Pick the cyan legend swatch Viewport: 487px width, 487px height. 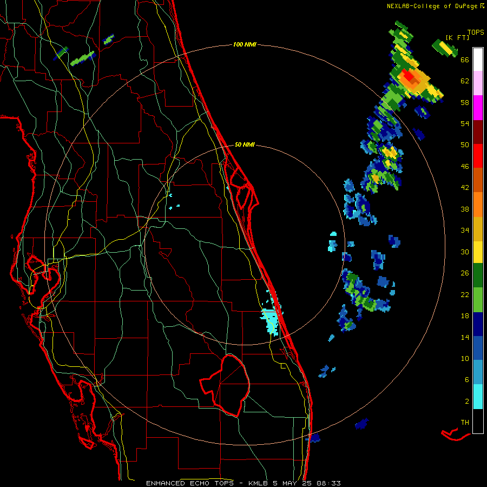click(478, 397)
